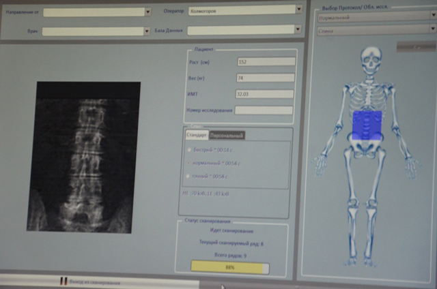
Task: Click the pause icon beside Выход из сканирования
Action: click(64, 281)
